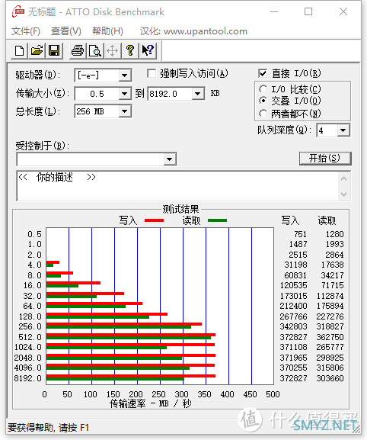Click description box scroll down arrow

(x=344, y=194)
